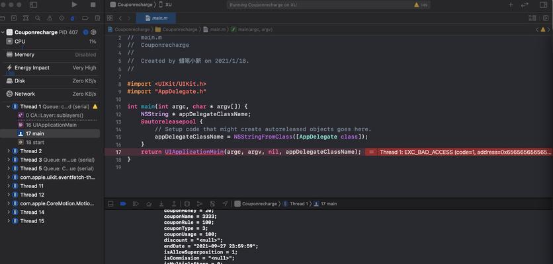
Task: Open the code review arrows button
Action: (525, 5)
